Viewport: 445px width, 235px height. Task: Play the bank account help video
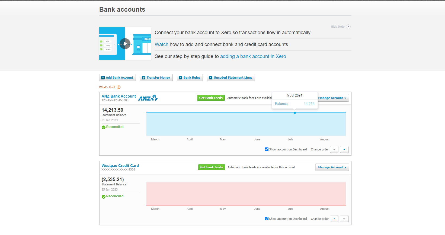pos(125,44)
